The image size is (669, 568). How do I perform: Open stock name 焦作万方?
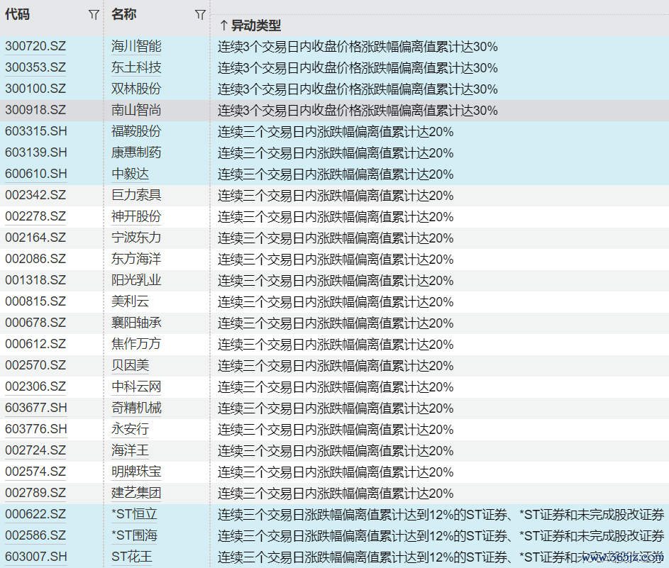[x=136, y=344]
